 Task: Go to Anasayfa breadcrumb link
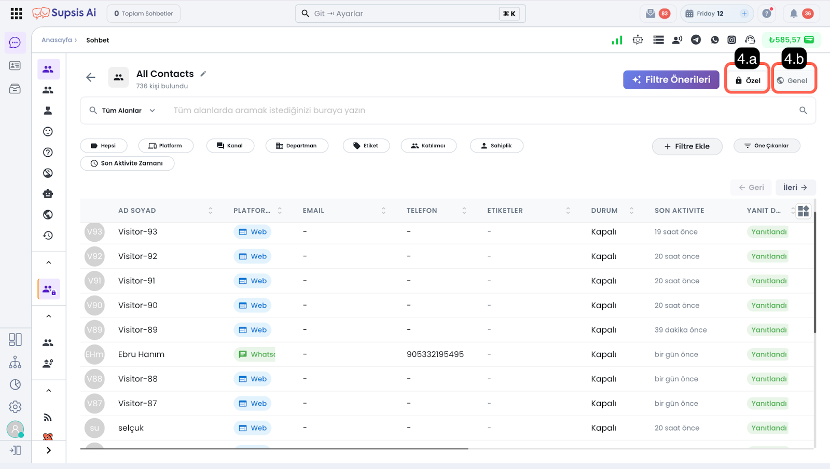pyautogui.click(x=57, y=40)
